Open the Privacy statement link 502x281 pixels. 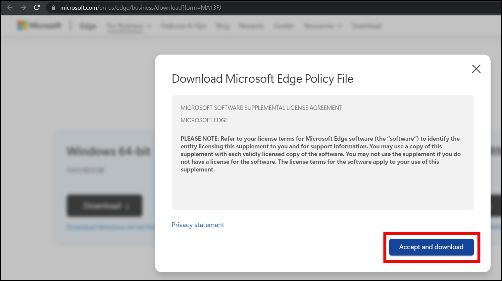pyautogui.click(x=198, y=225)
